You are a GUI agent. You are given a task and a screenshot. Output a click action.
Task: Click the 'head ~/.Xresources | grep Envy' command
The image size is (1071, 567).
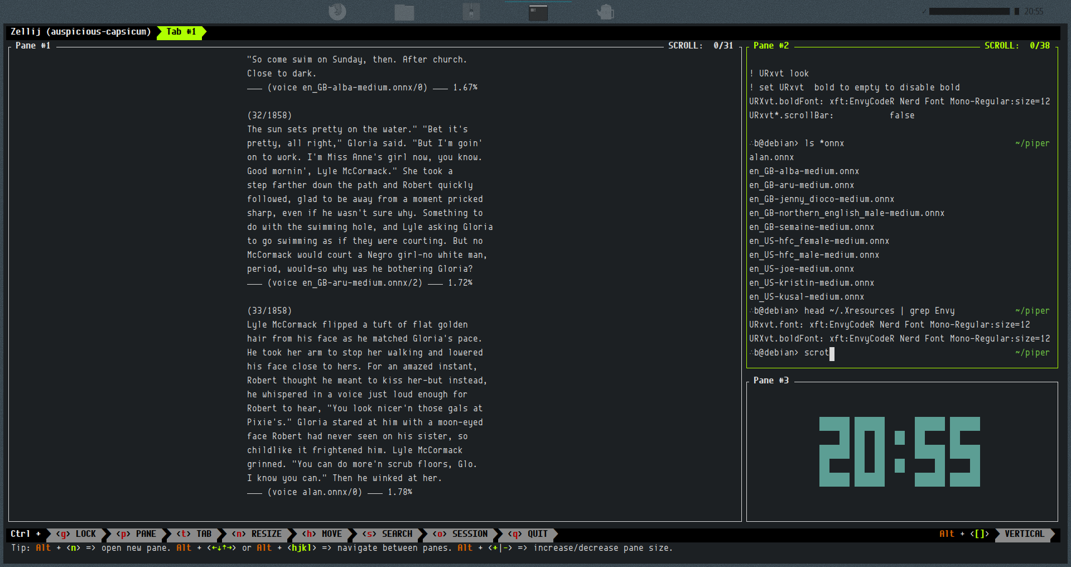click(x=879, y=311)
